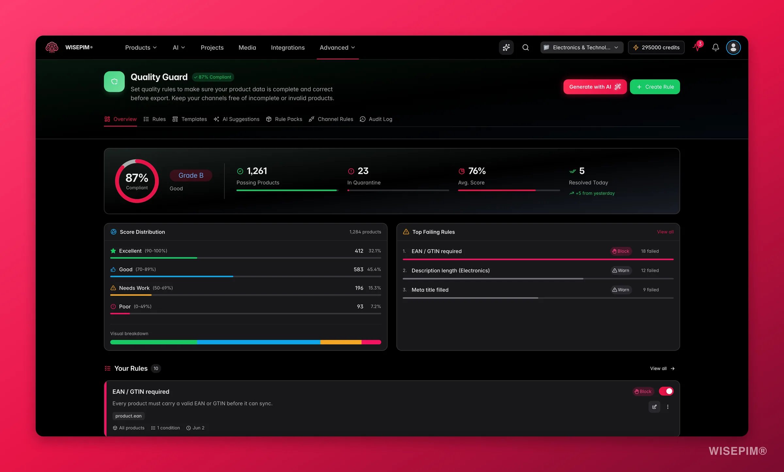This screenshot has height=472, width=784.
Task: Click the EAN / GTIN required rule card title
Action: pos(141,391)
